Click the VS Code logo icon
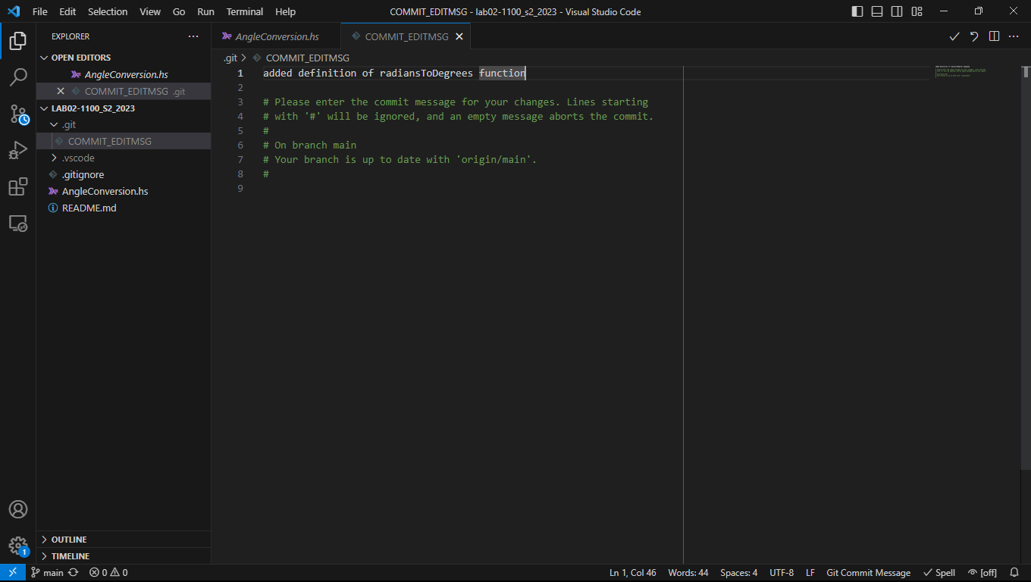The height and width of the screenshot is (582, 1031). (14, 11)
